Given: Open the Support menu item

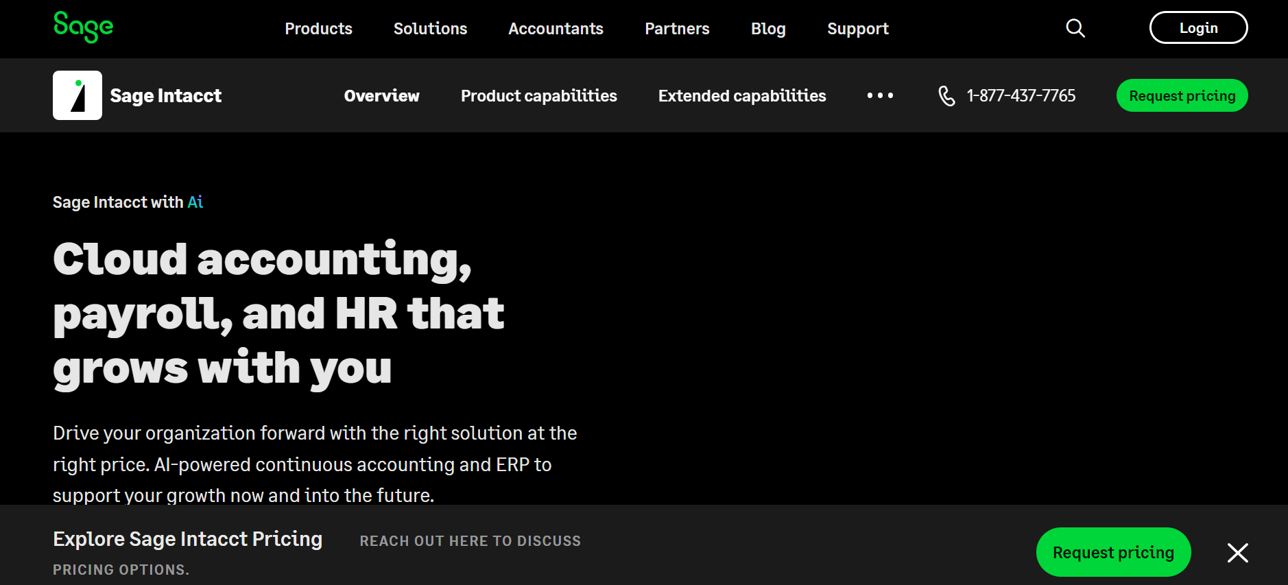Looking at the screenshot, I should pyautogui.click(x=857, y=29).
